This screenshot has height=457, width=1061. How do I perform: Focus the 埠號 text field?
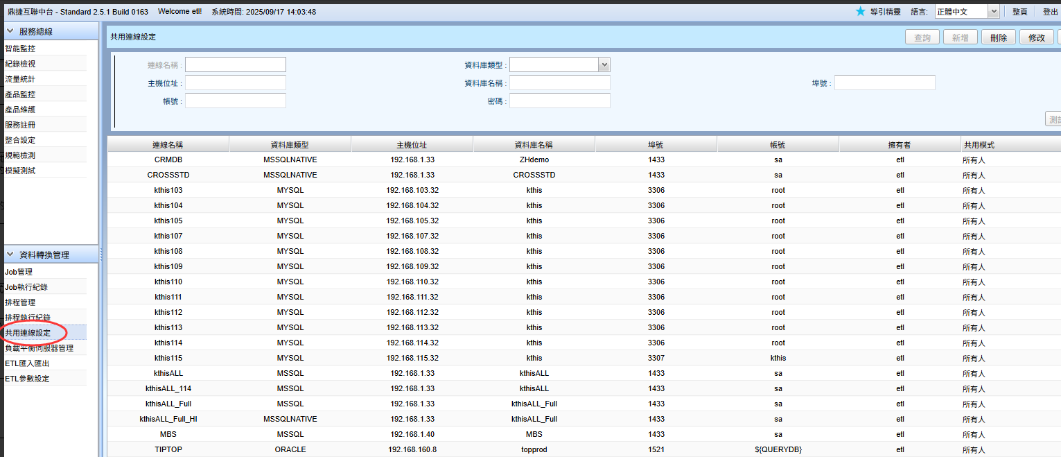884,83
